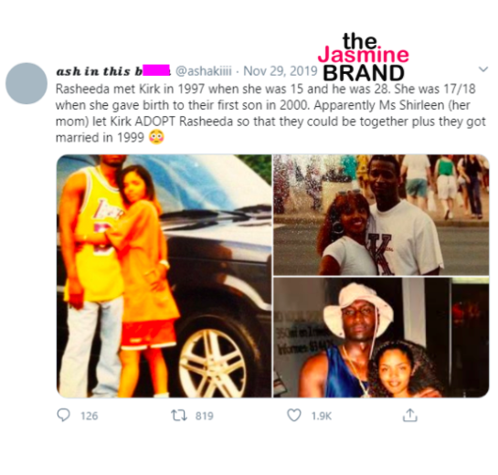Open the top-right photo with the K shirt
The width and height of the screenshot is (498, 475).
coord(381,215)
